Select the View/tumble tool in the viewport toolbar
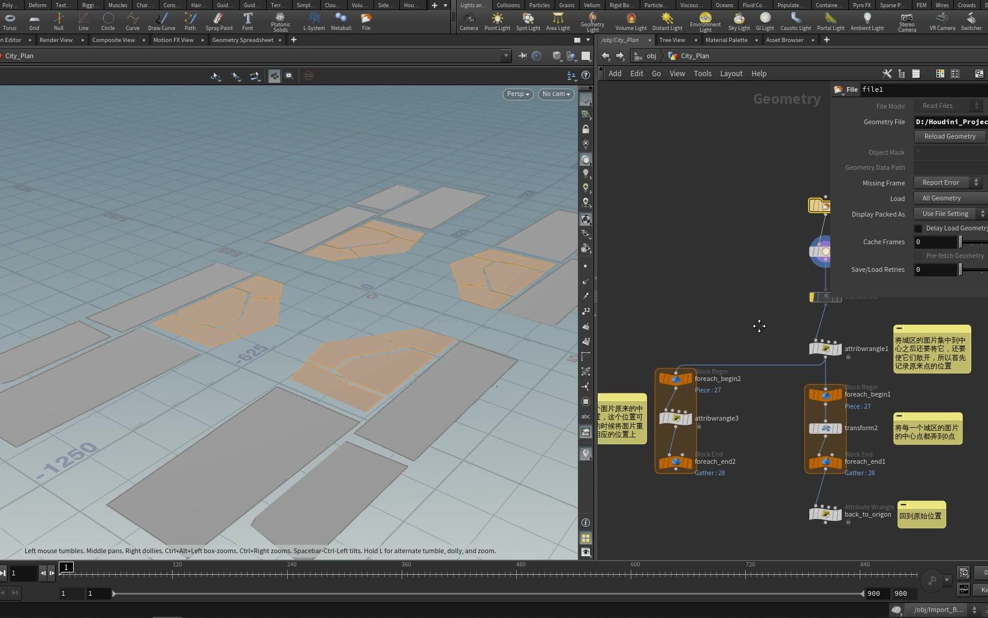The height and width of the screenshot is (618, 988). pos(216,76)
